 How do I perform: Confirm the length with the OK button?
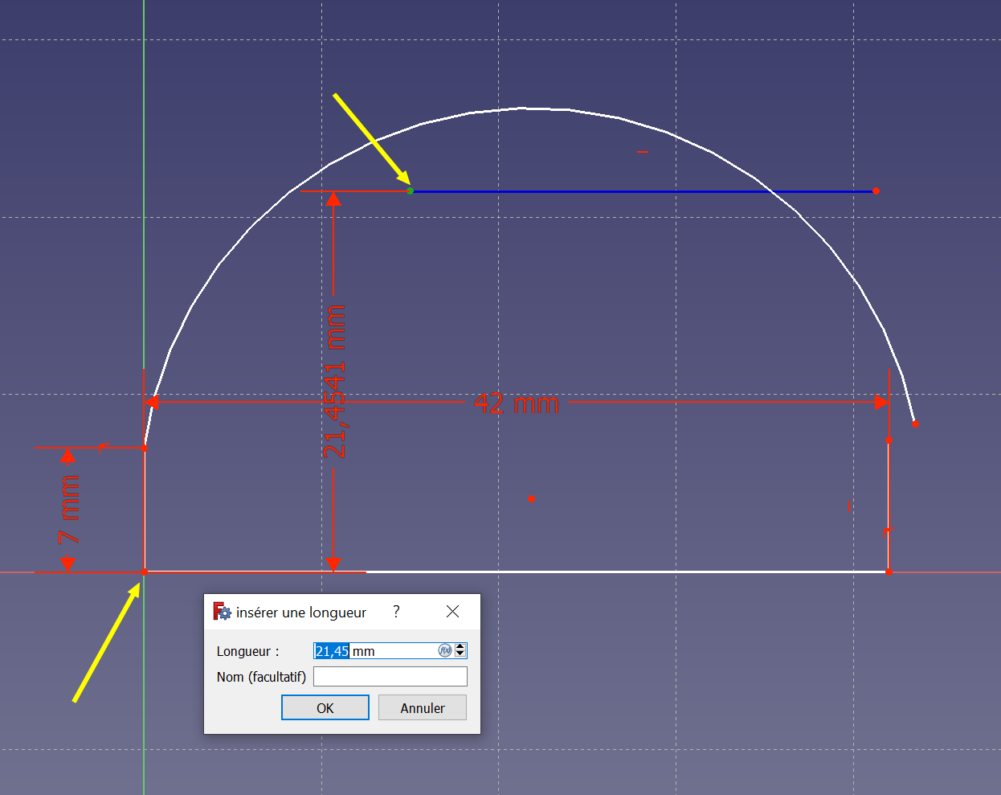[x=325, y=707]
